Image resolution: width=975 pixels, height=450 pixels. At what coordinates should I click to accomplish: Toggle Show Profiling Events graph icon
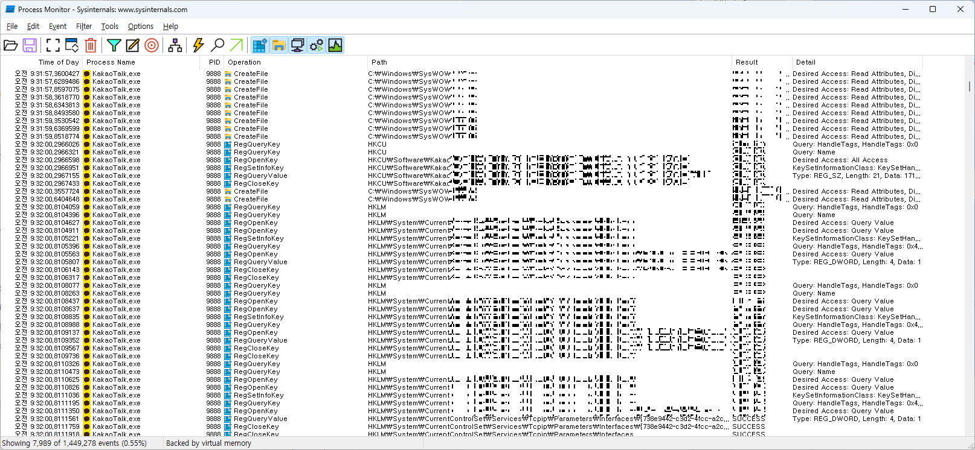(335, 45)
